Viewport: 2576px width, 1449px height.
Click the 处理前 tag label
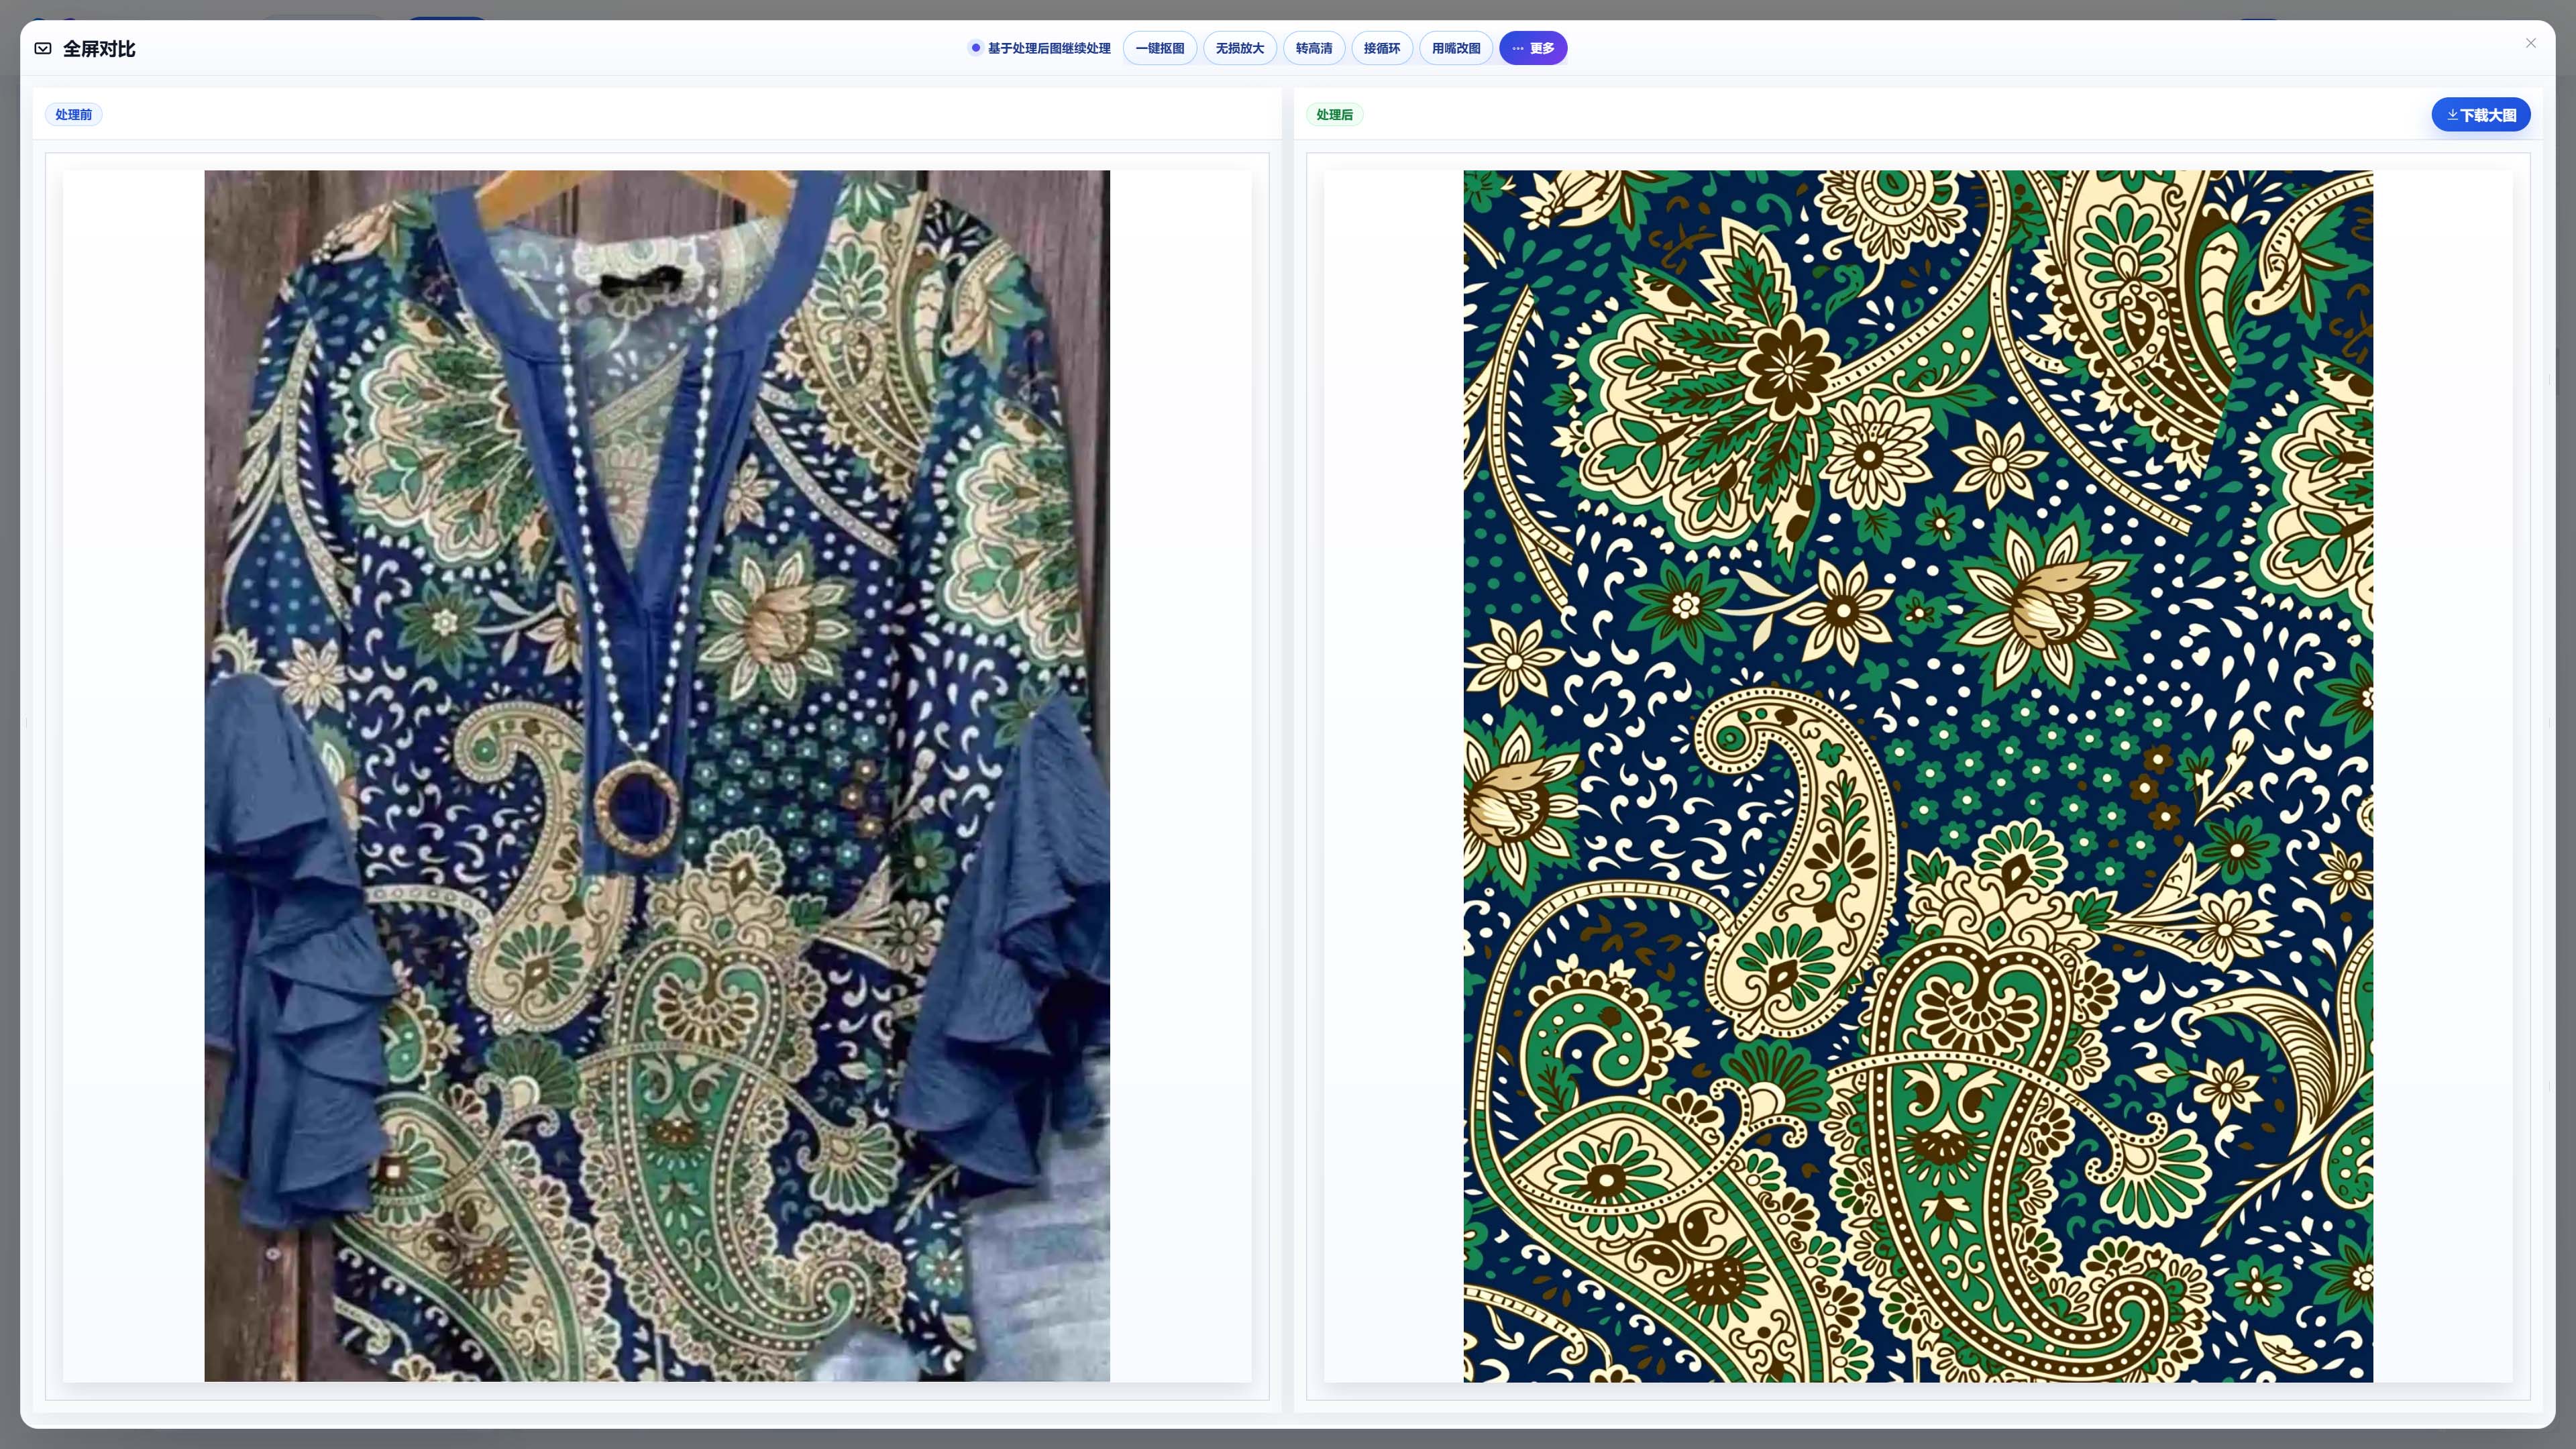tap(73, 115)
